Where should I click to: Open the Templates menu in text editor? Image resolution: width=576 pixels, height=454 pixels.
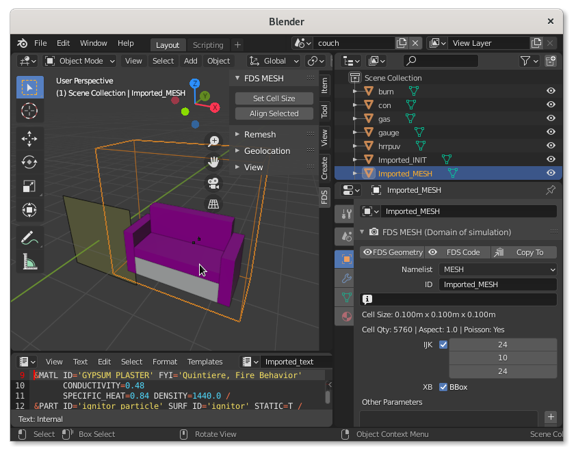(205, 362)
